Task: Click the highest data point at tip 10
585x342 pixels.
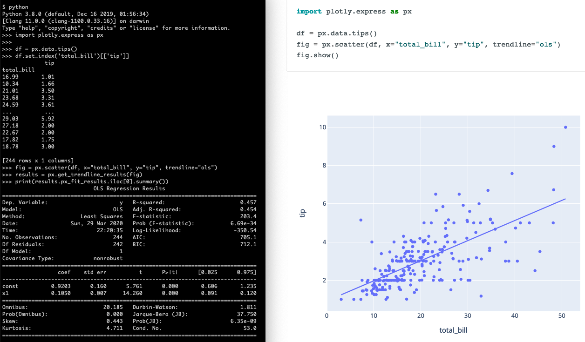Action: point(565,127)
